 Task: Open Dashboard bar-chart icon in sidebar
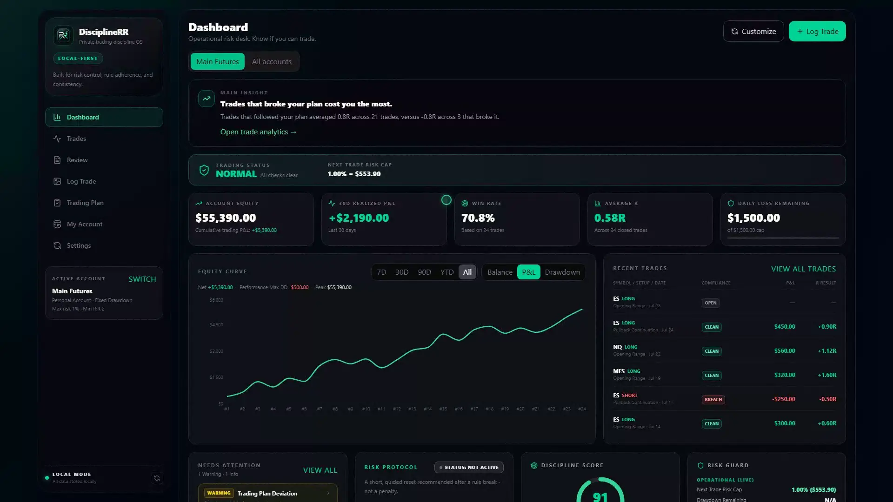pyautogui.click(x=57, y=117)
